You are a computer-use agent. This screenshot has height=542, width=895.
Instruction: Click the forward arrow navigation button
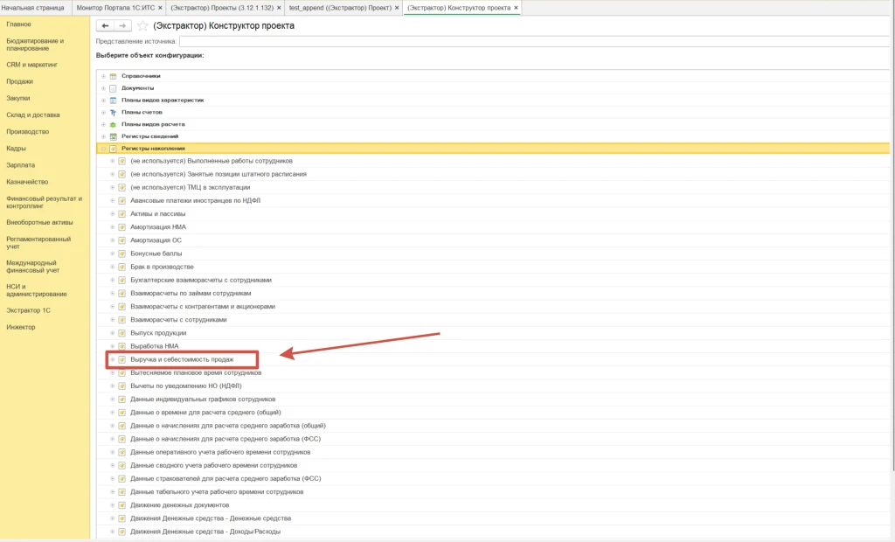coord(122,25)
